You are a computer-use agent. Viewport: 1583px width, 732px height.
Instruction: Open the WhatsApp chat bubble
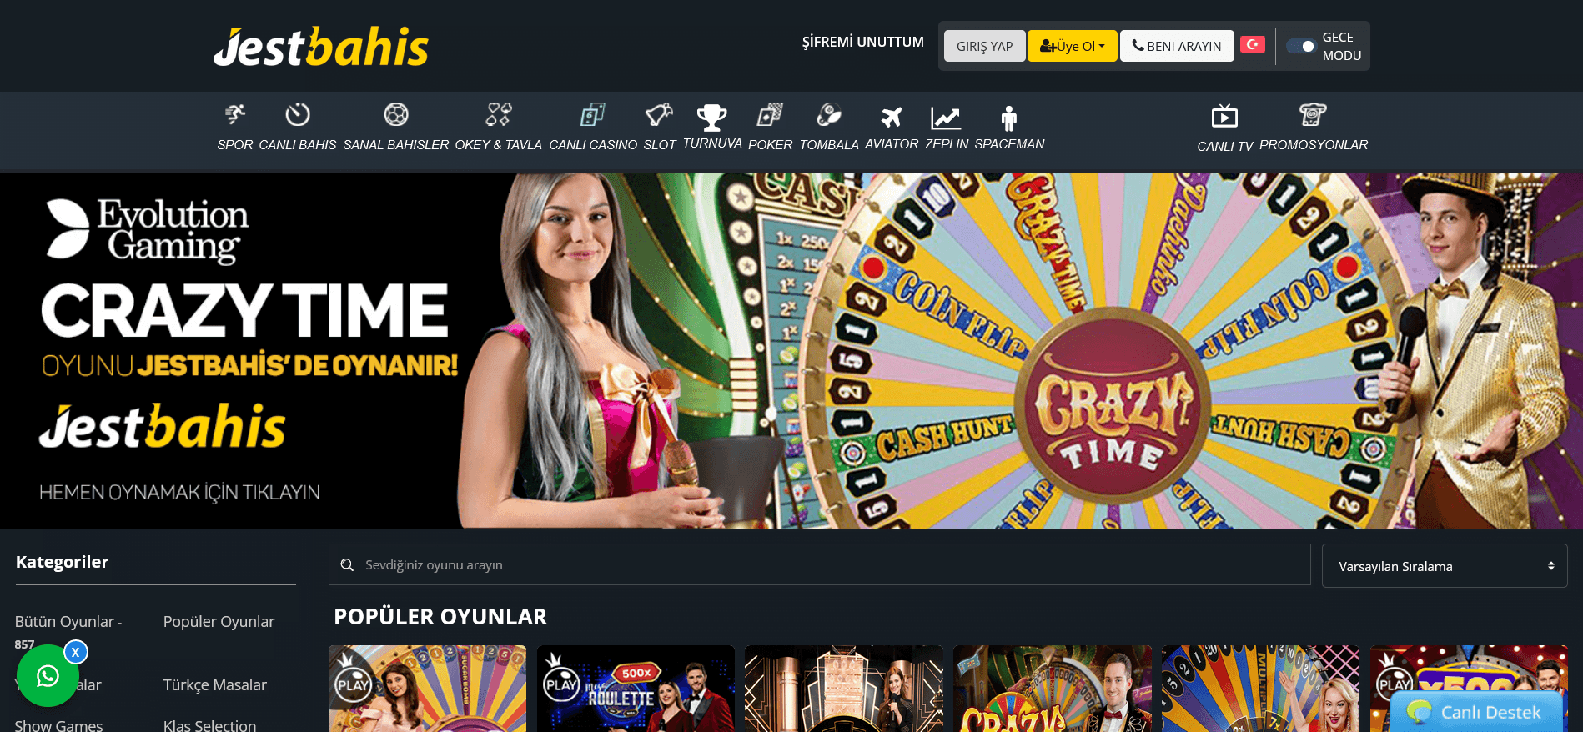pyautogui.click(x=48, y=676)
